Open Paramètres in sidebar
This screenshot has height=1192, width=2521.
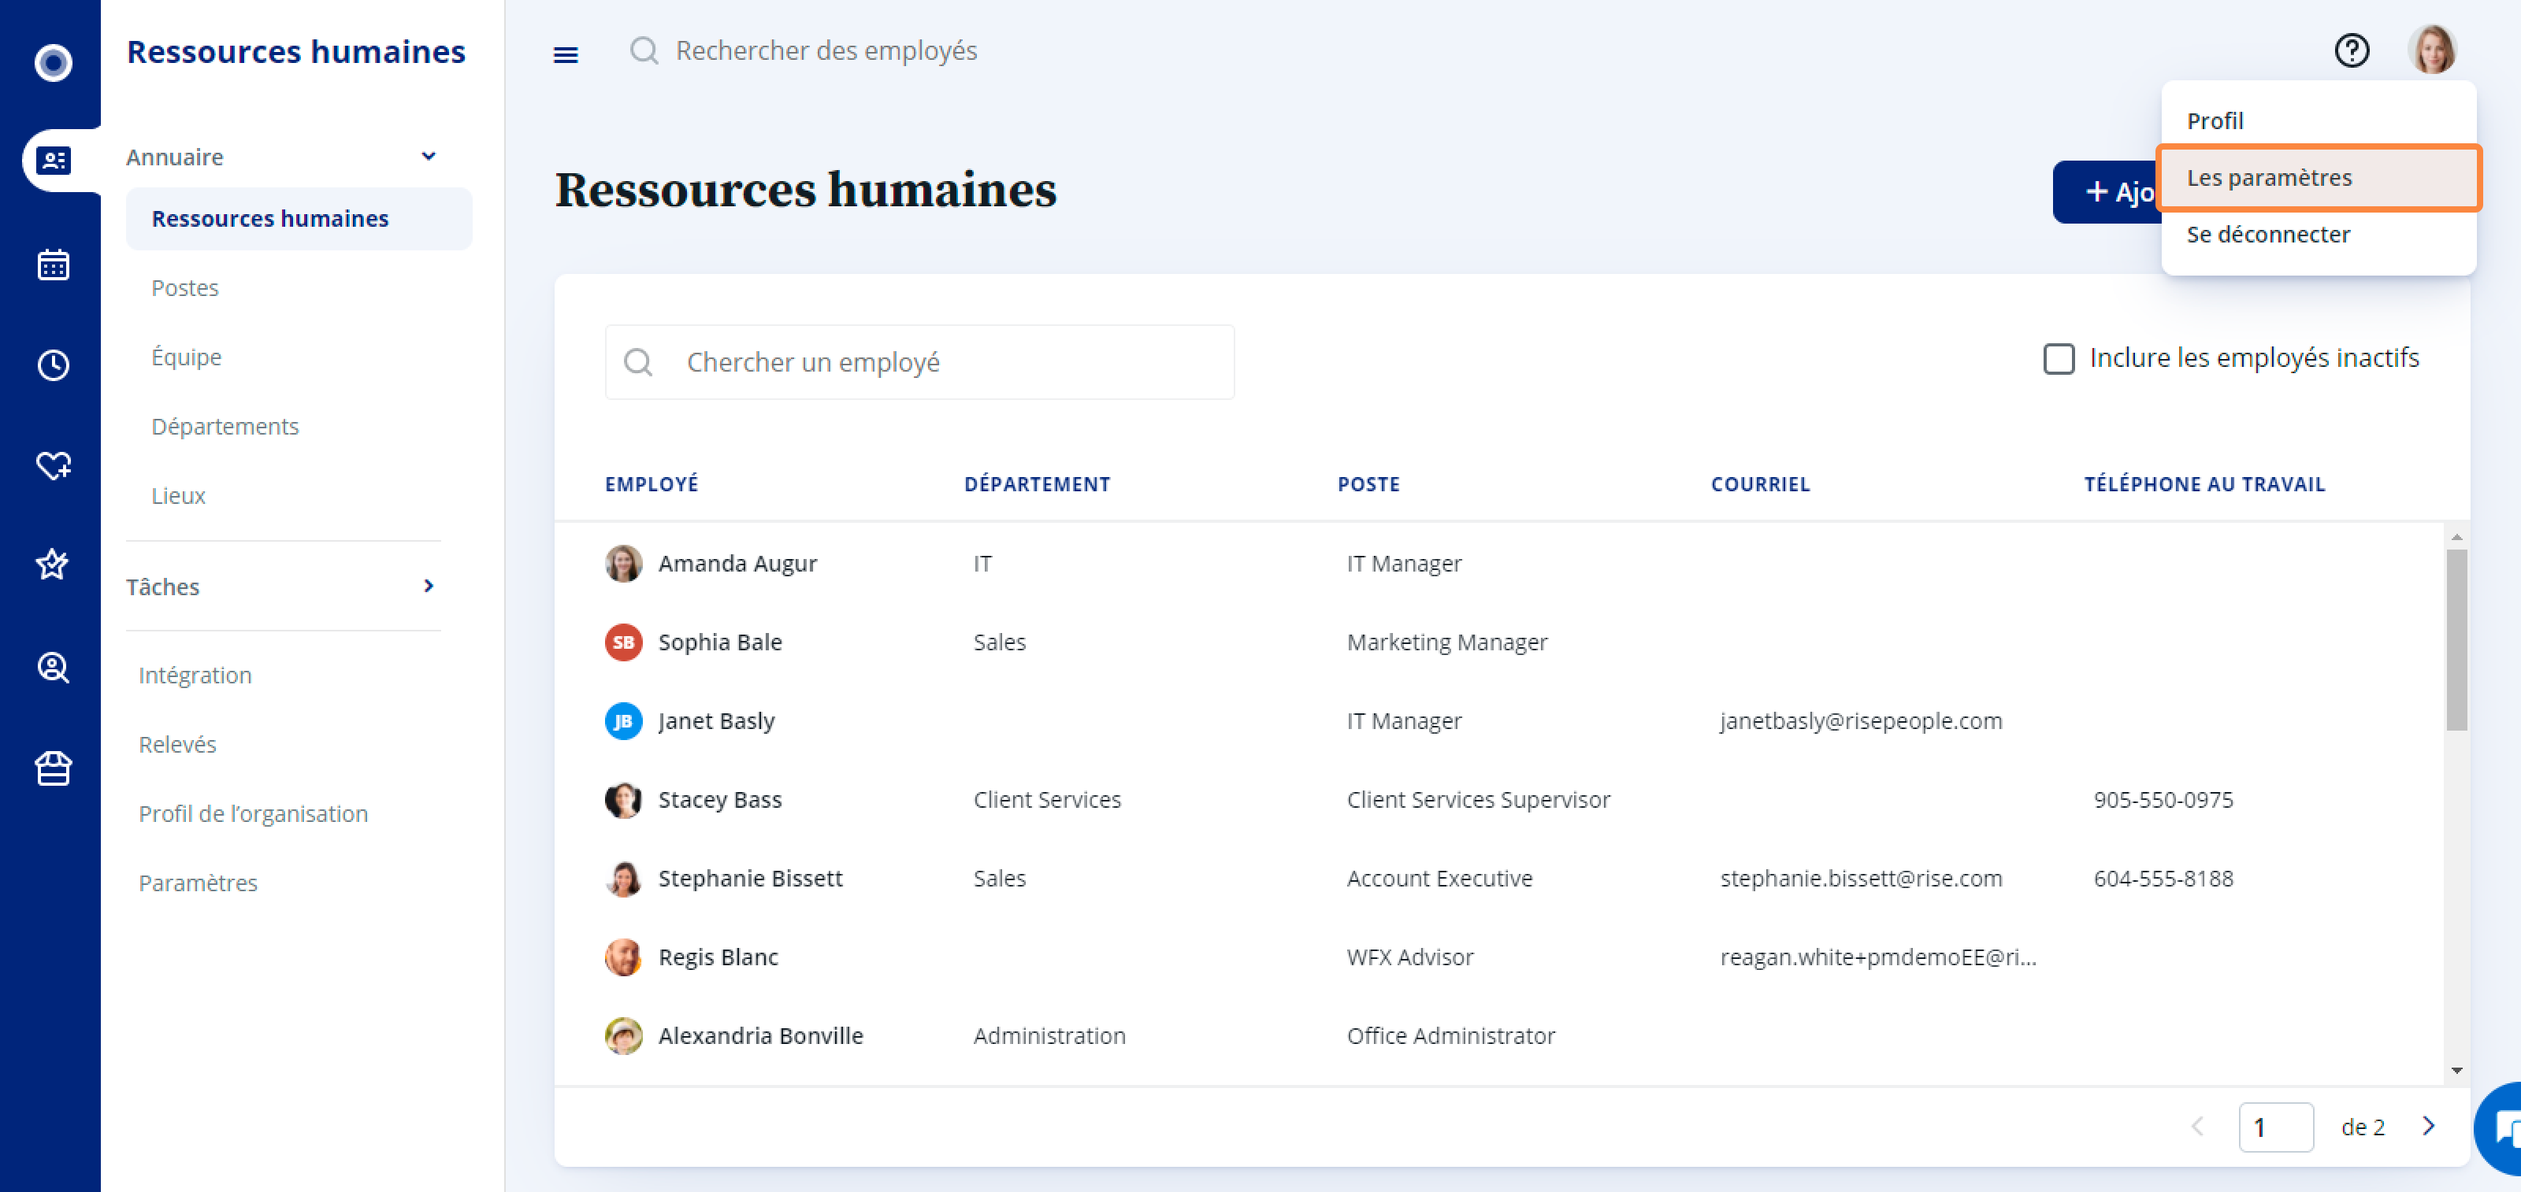(x=198, y=883)
